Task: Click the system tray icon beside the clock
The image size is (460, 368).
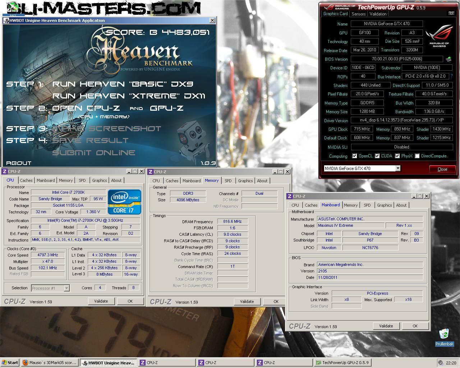Action: click(x=440, y=363)
